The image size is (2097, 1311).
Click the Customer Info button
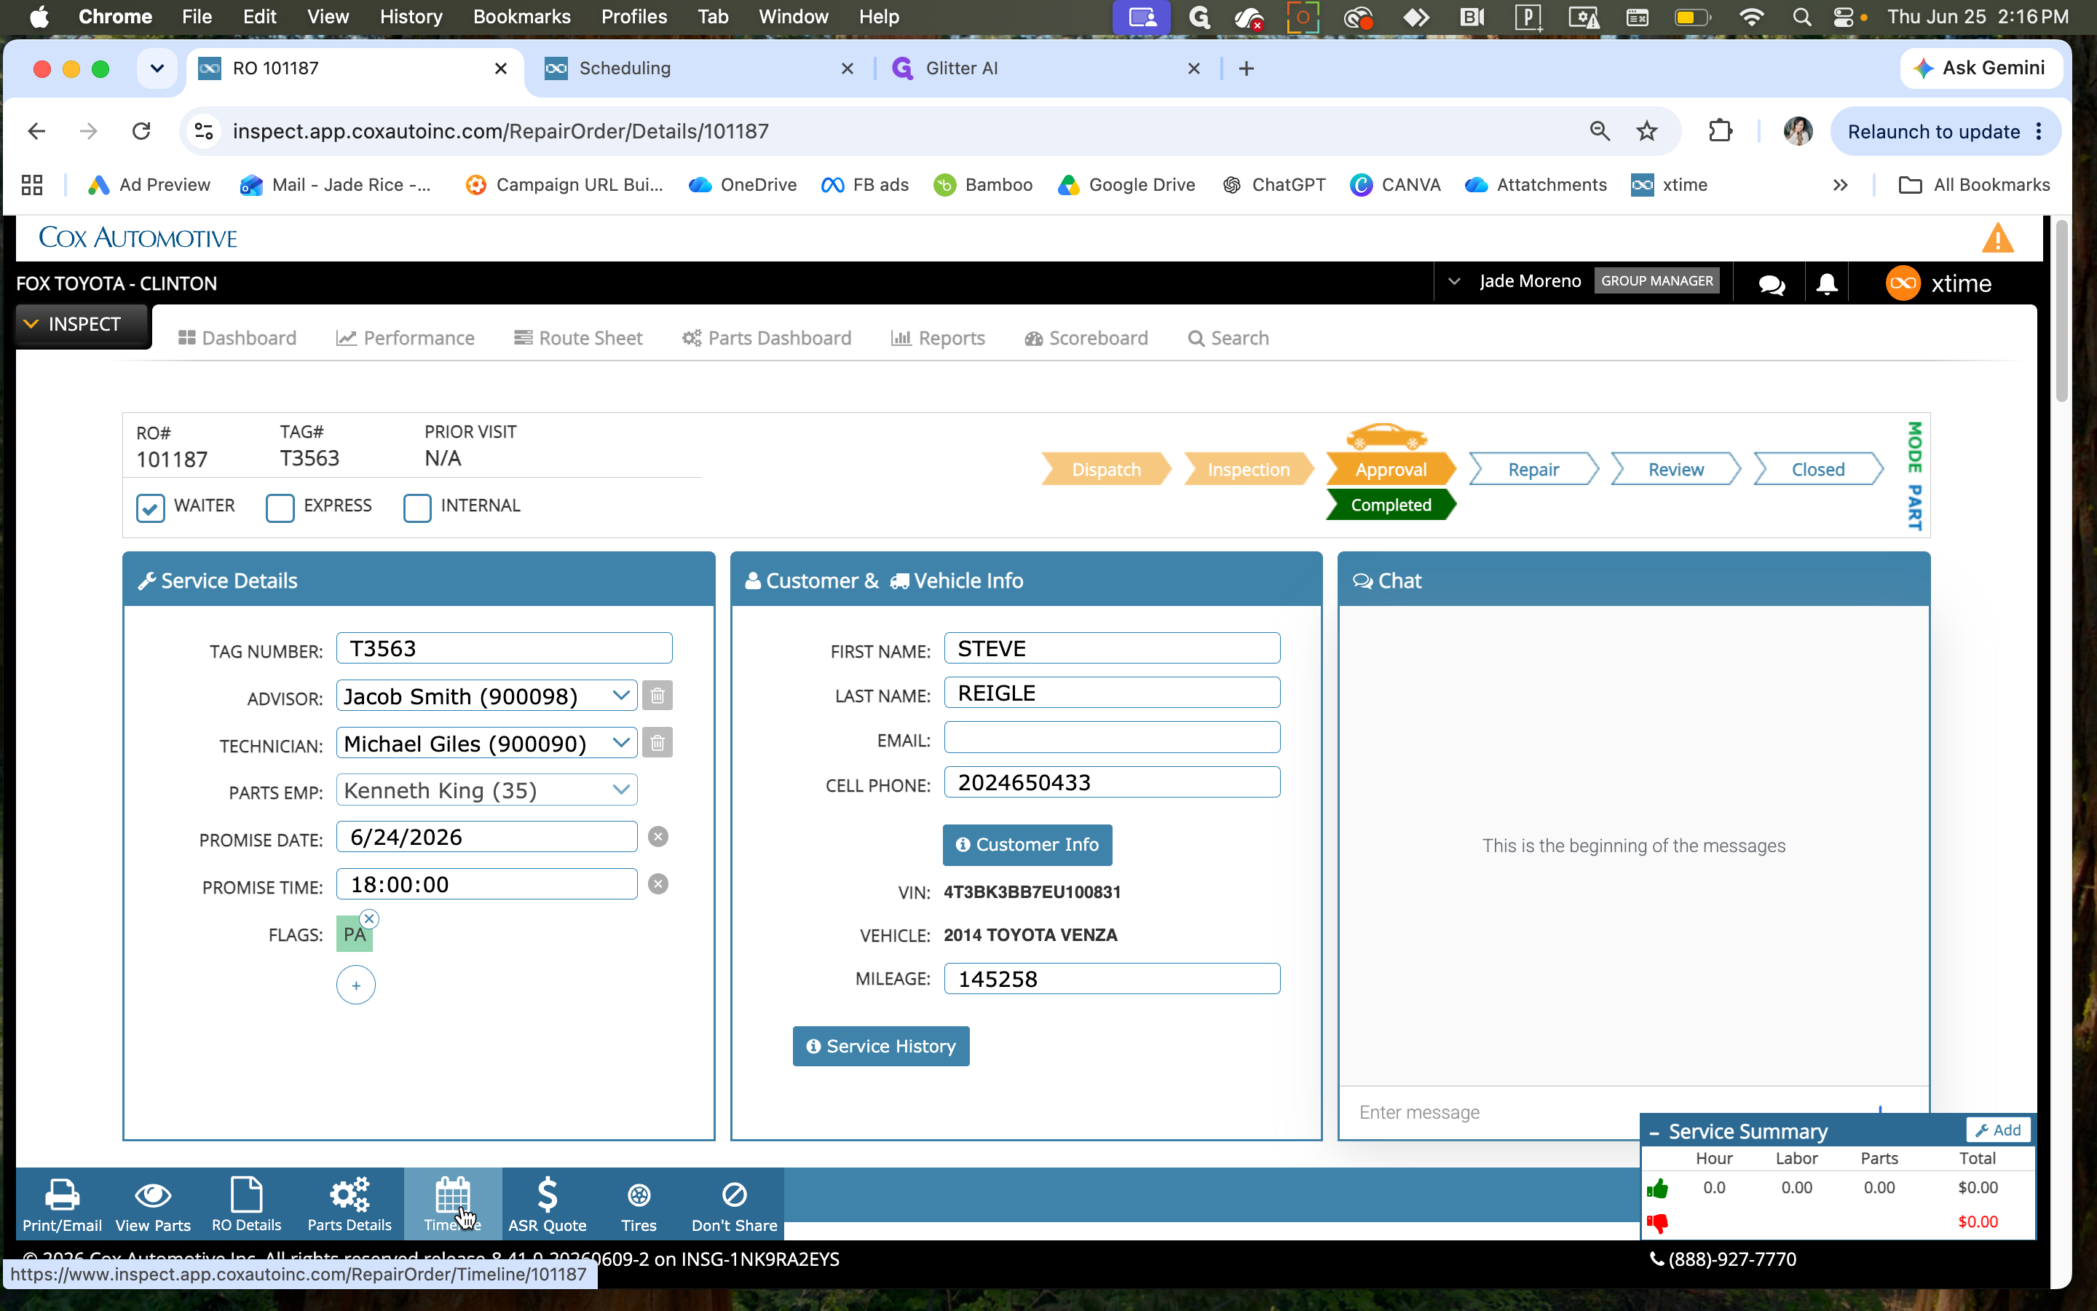tap(1027, 845)
